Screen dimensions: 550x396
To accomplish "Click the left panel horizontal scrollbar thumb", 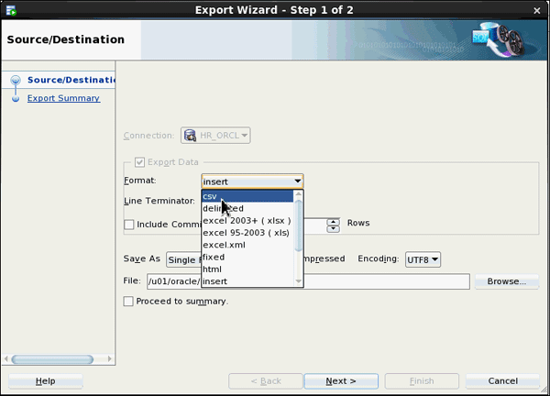I will click(52, 359).
